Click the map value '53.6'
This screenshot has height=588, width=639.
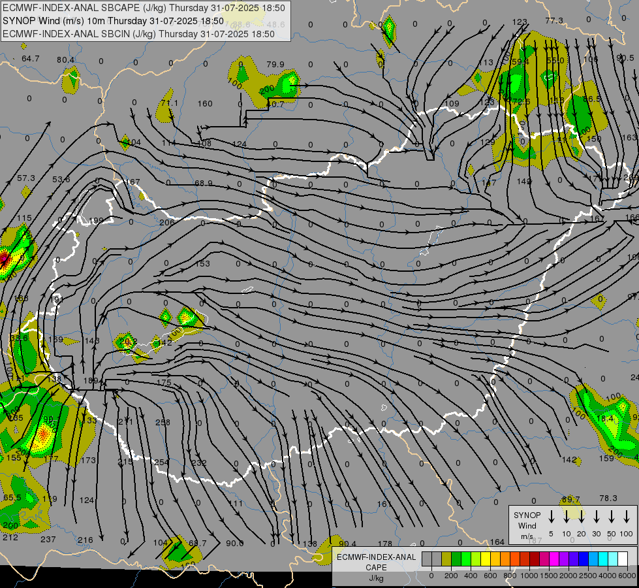click(61, 180)
